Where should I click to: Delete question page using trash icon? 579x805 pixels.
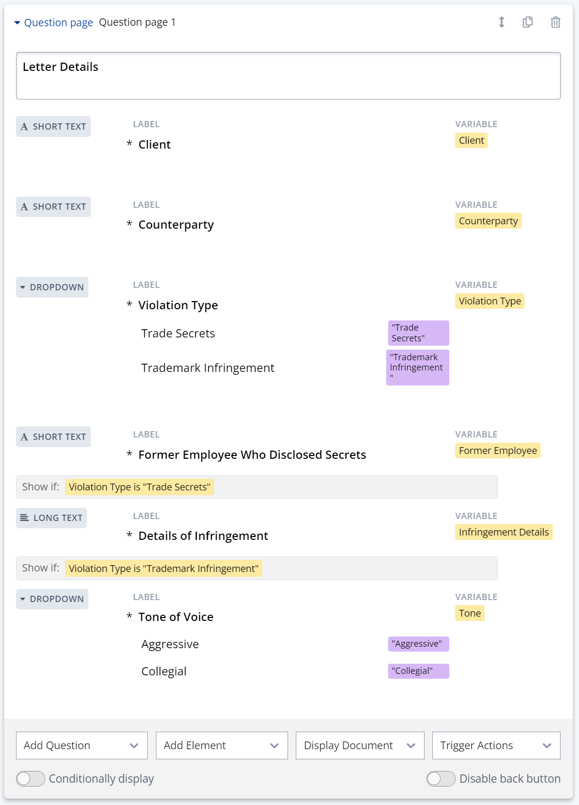click(x=555, y=22)
